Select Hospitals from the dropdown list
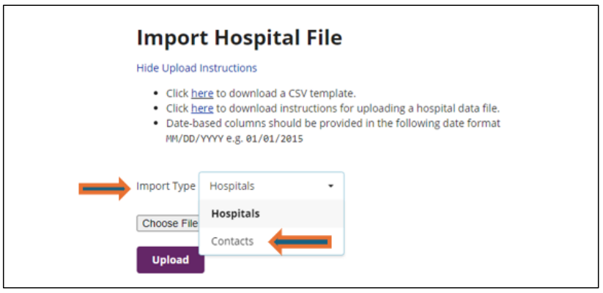 (x=235, y=214)
